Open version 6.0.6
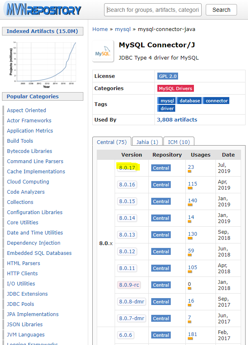The image size is (248, 345). pyautogui.click(x=126, y=335)
